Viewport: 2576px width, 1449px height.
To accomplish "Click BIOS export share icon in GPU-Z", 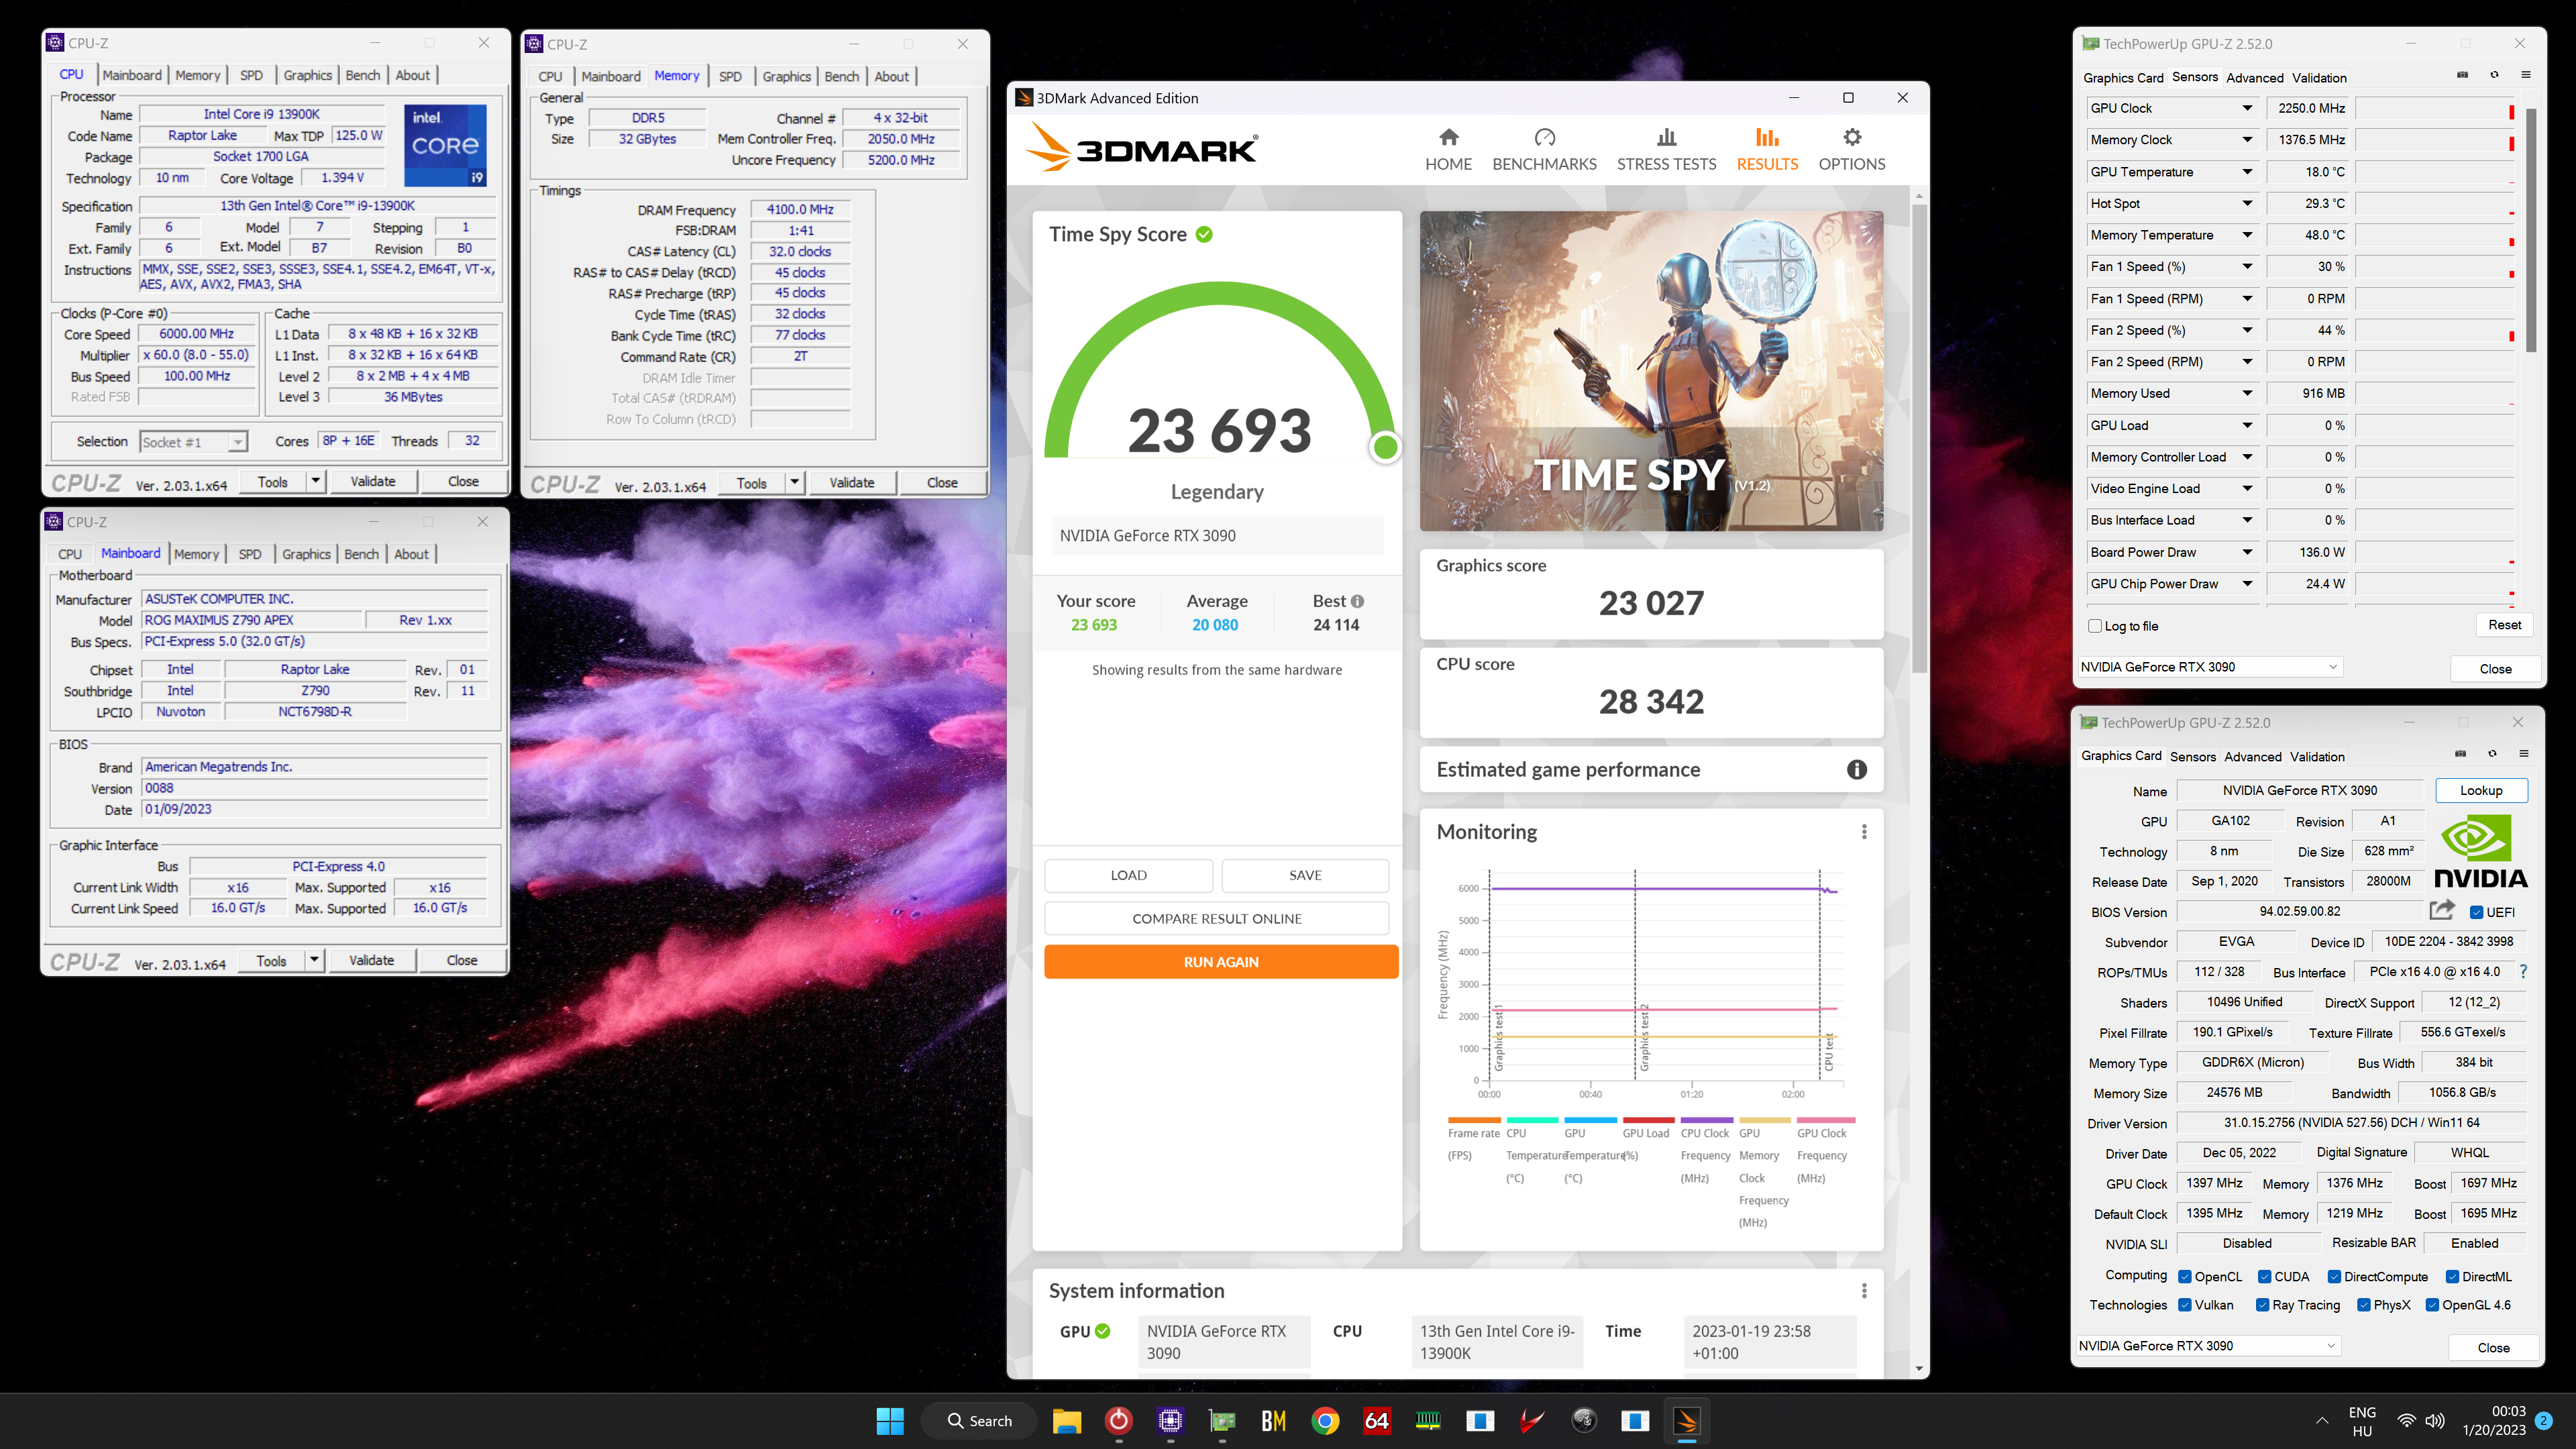I will (x=2442, y=910).
